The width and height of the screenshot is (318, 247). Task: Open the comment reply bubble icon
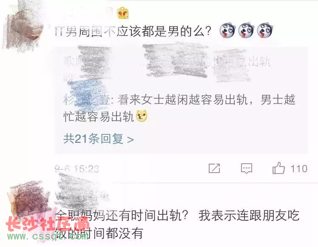click(x=247, y=168)
